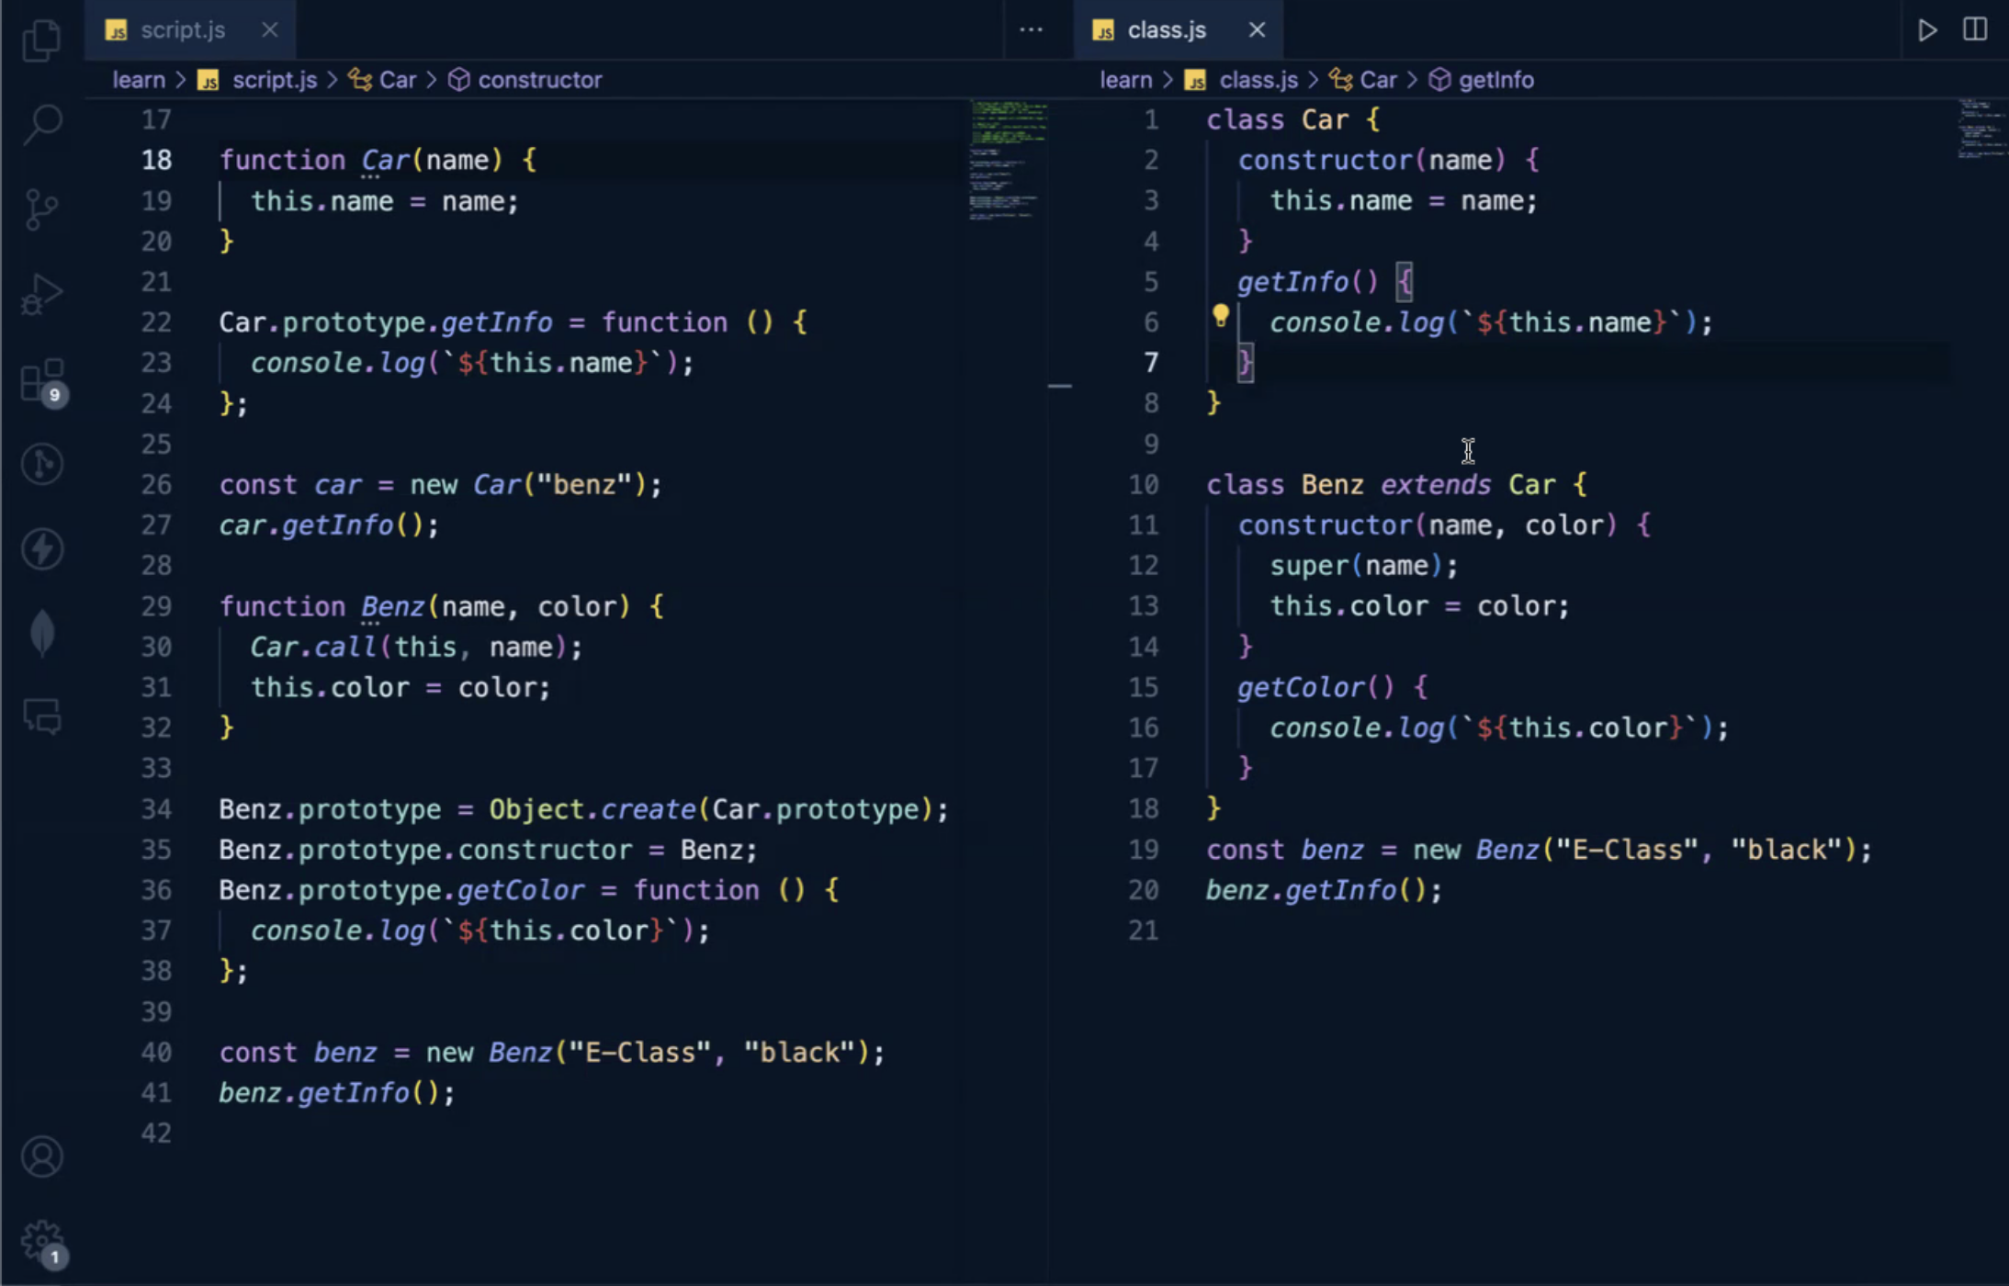
Task: Switch to the script.js tab
Action: tap(182, 30)
